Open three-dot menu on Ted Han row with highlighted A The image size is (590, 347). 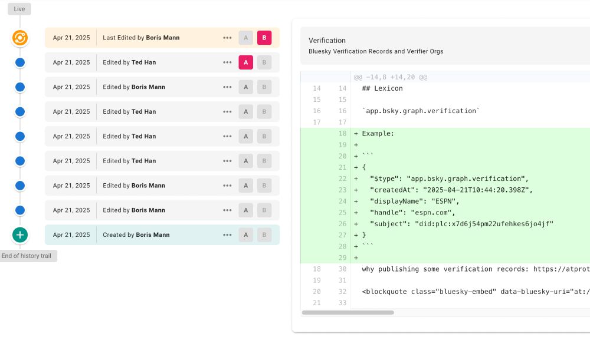point(227,62)
